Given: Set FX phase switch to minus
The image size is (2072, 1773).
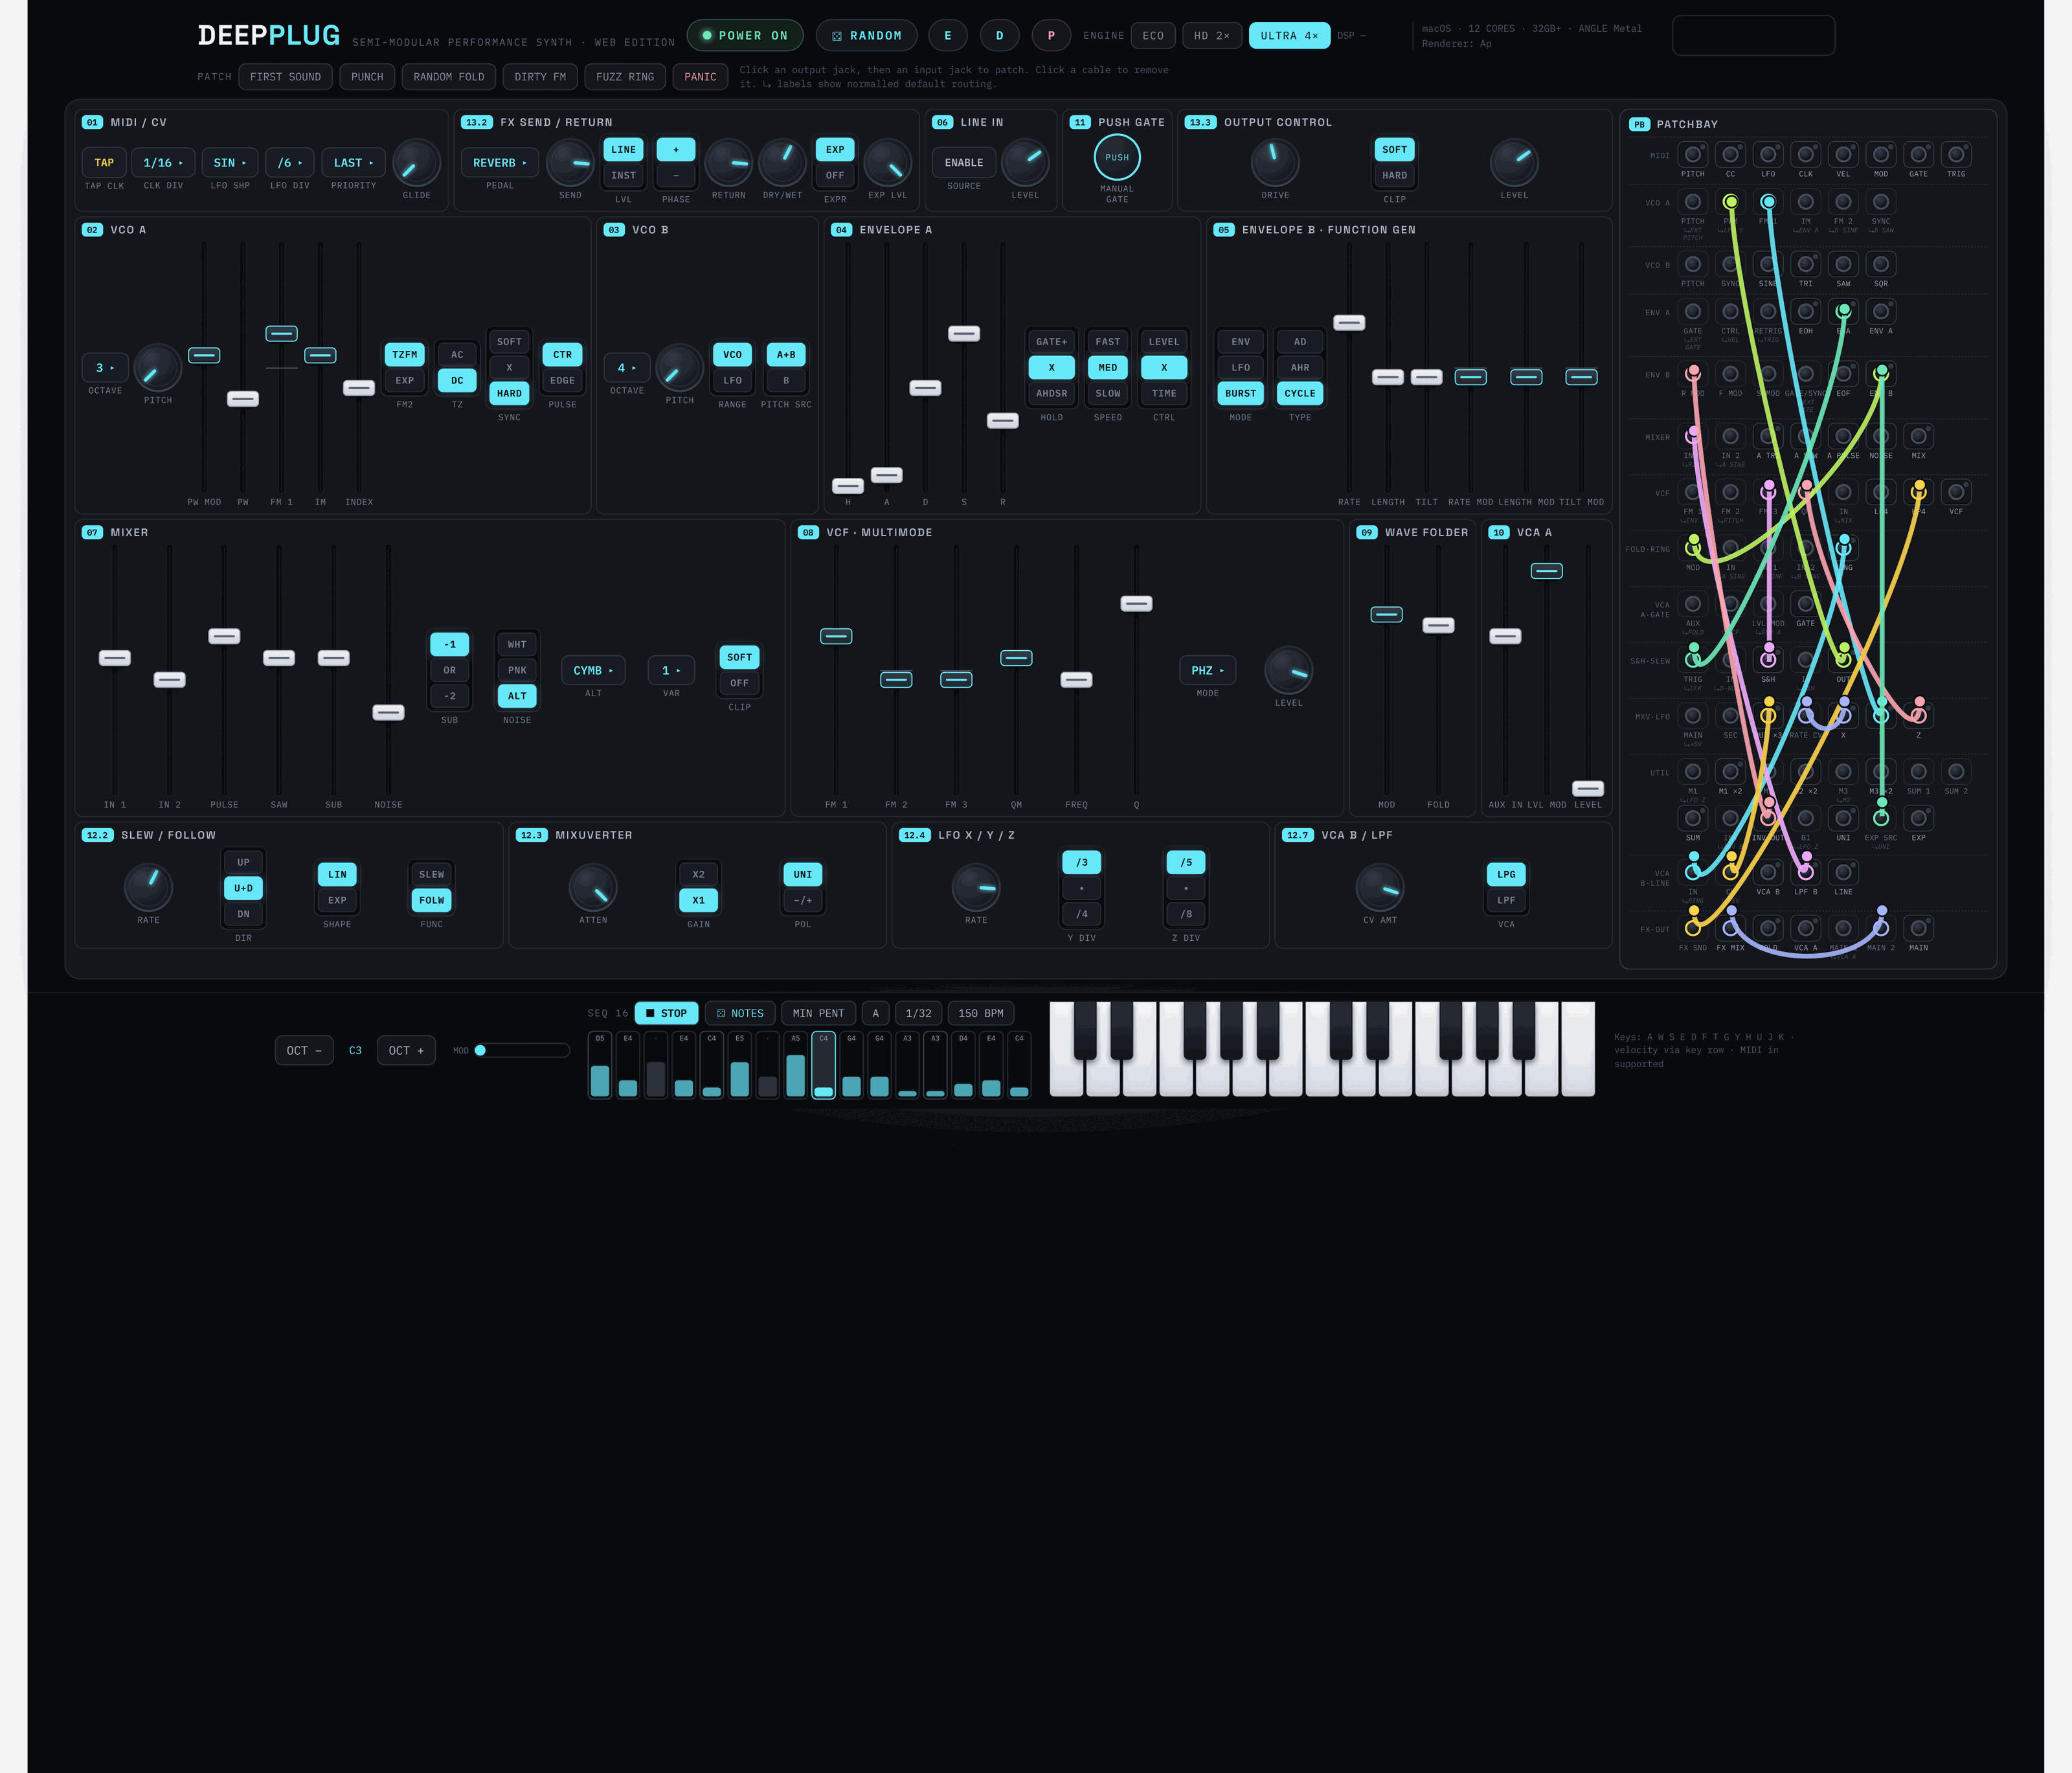Looking at the screenshot, I should point(676,175).
